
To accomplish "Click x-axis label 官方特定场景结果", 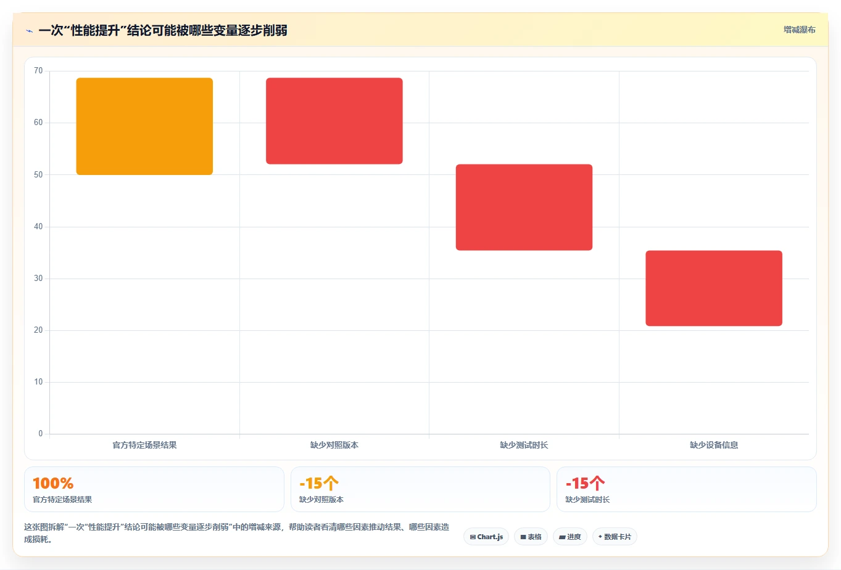I will click(x=144, y=445).
